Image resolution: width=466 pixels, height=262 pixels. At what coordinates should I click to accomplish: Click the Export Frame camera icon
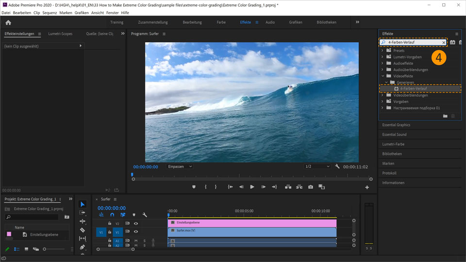[310, 187]
